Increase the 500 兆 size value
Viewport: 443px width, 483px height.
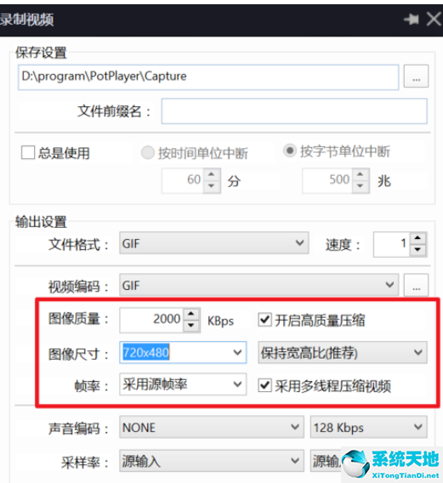click(x=361, y=174)
